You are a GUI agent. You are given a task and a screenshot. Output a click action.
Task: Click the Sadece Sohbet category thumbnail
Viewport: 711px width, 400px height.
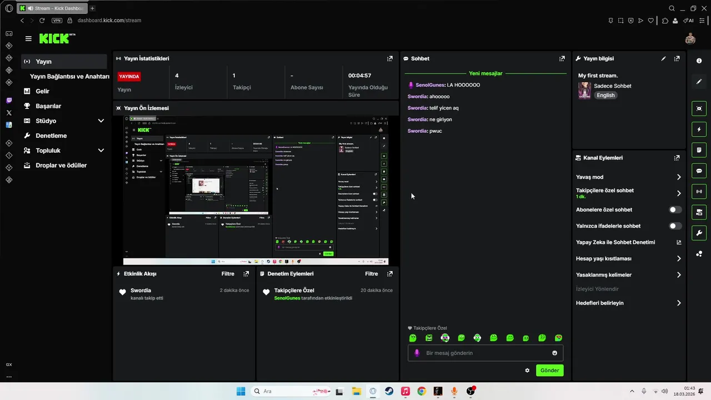(x=584, y=91)
